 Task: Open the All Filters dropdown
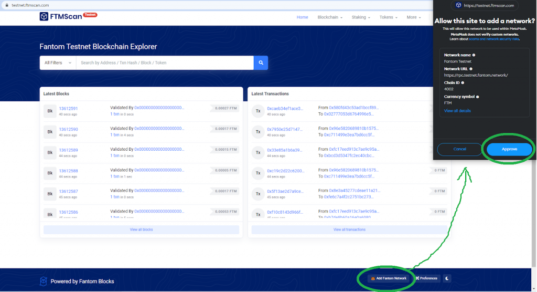(x=58, y=63)
